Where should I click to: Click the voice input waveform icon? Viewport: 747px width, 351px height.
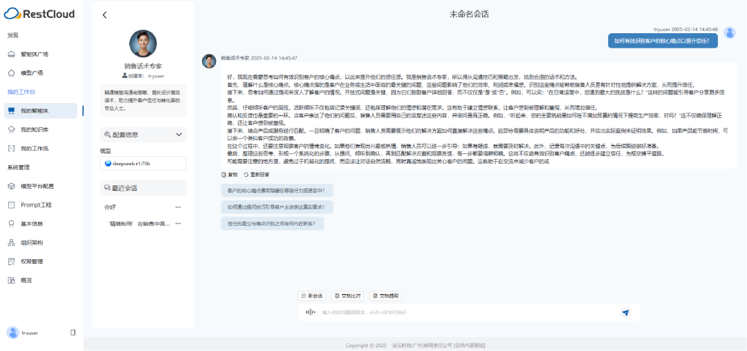point(311,312)
